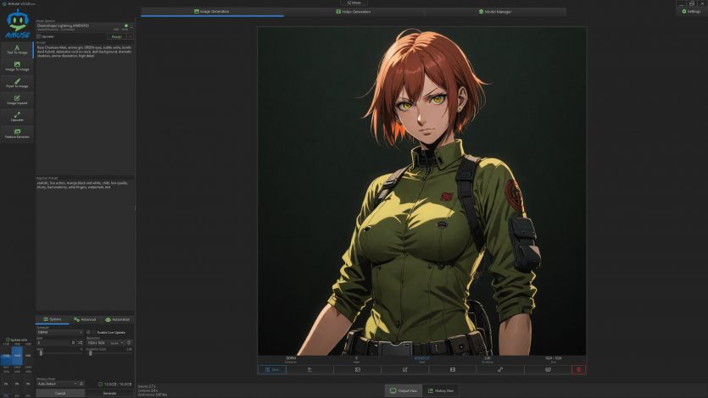Expand the Scheduler dropdown

(x=59, y=332)
